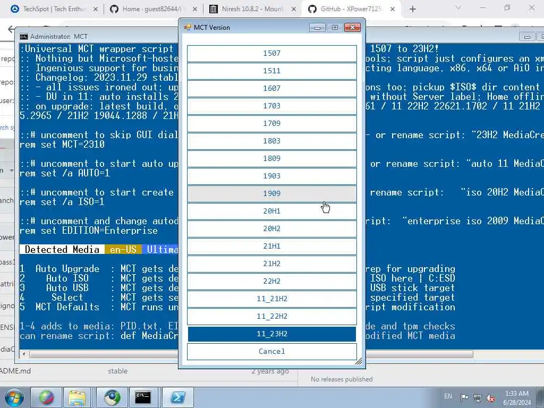Select the highlighted 1909 version

pyautogui.click(x=271, y=193)
